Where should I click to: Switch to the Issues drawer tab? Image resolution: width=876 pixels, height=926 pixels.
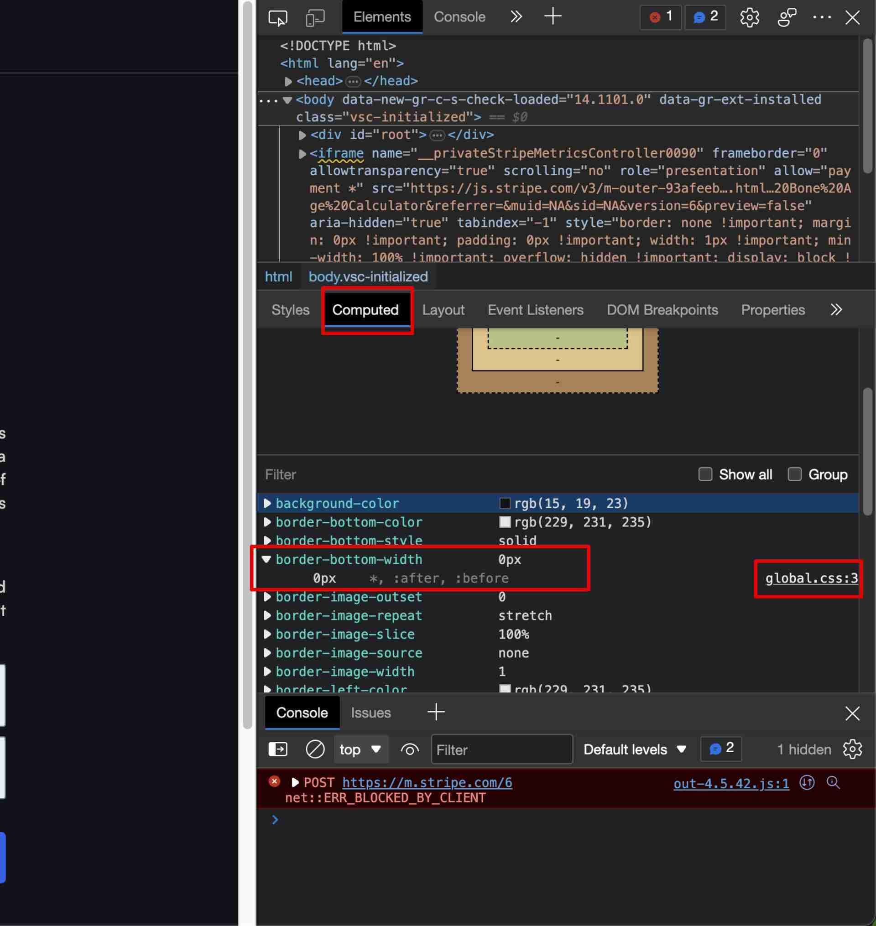[371, 713]
